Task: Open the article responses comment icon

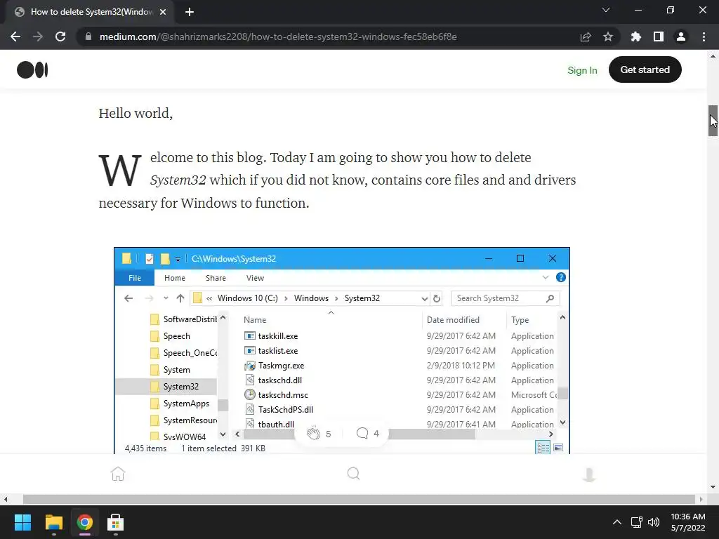Action: coord(362,433)
